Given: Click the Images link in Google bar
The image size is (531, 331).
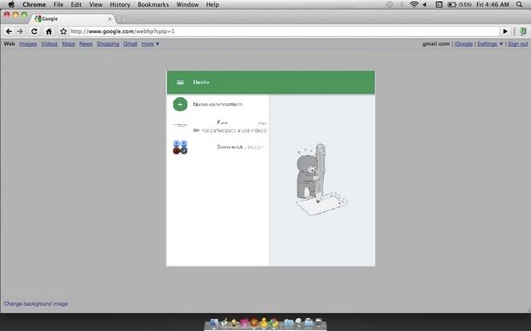Looking at the screenshot, I should tap(28, 44).
